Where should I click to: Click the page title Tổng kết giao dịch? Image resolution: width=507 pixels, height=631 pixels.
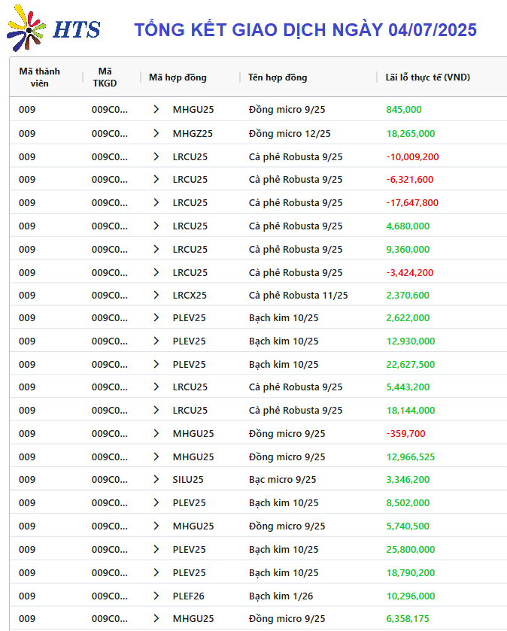tap(305, 30)
